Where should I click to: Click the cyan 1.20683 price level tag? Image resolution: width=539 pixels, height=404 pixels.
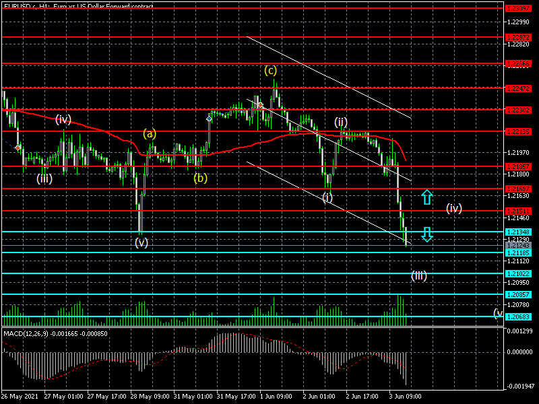(518, 316)
